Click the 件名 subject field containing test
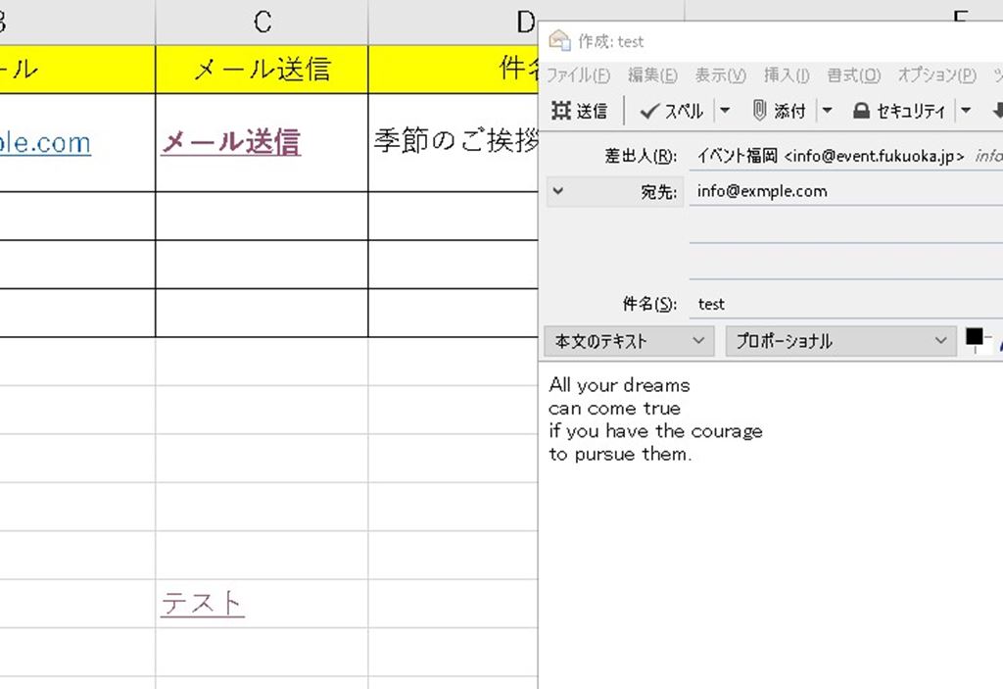Viewport: 1003px width, 689px height. tap(842, 304)
